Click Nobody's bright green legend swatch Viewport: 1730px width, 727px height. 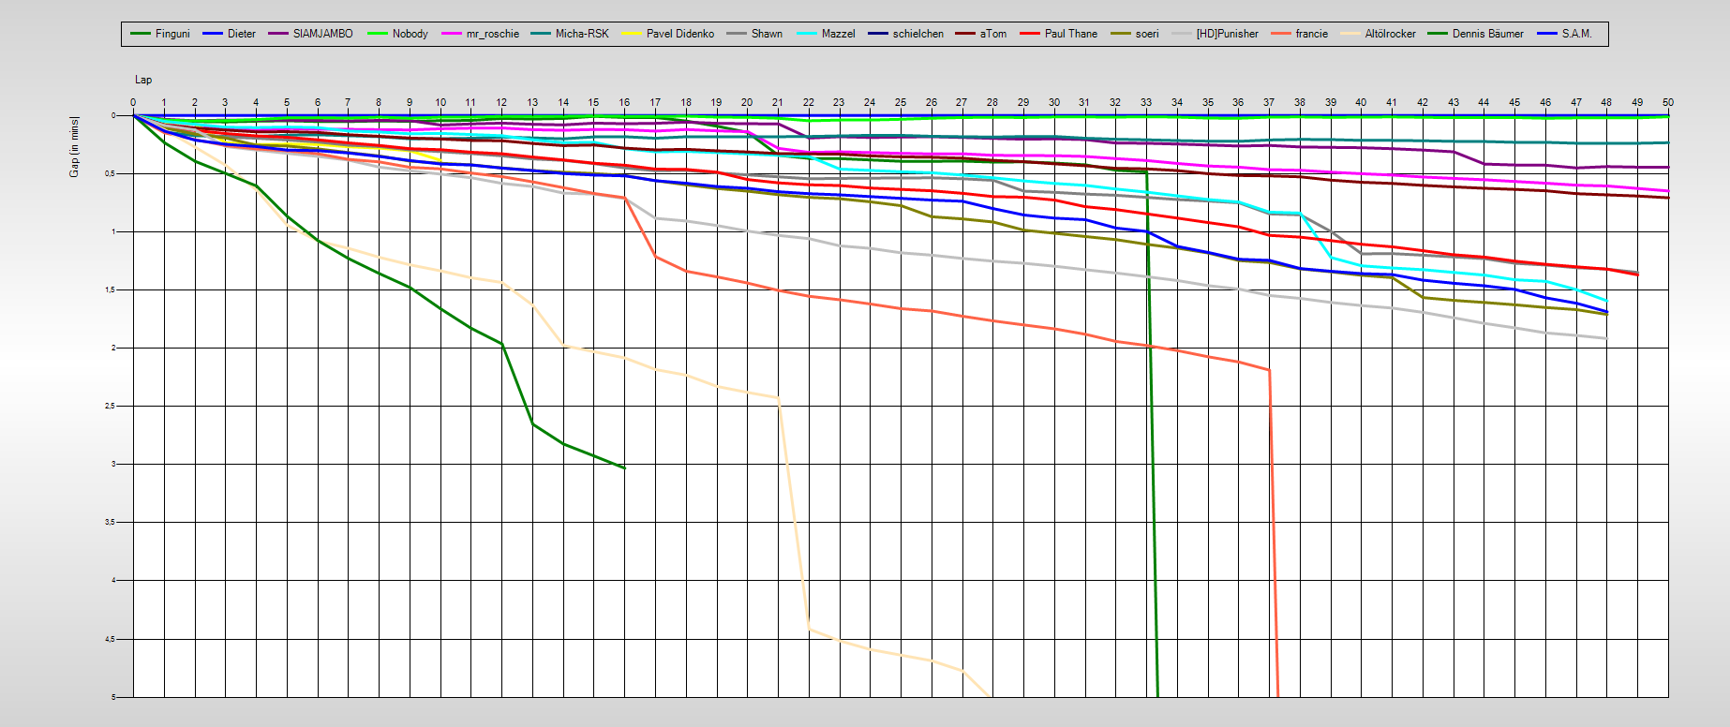(x=378, y=34)
